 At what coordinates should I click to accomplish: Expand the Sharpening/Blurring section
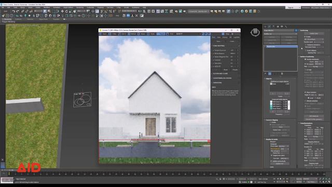[222, 78]
